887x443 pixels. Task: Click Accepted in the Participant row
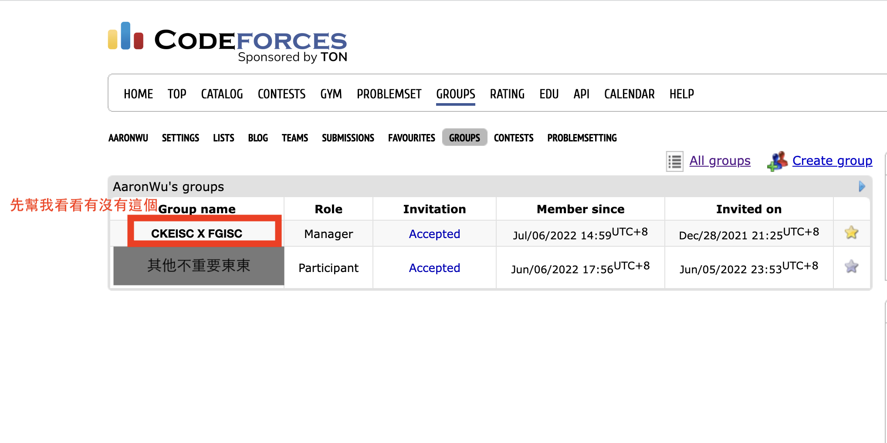[434, 268]
